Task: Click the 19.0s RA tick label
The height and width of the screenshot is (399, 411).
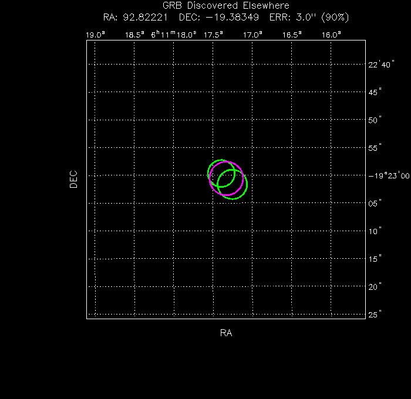Action: tap(95, 35)
